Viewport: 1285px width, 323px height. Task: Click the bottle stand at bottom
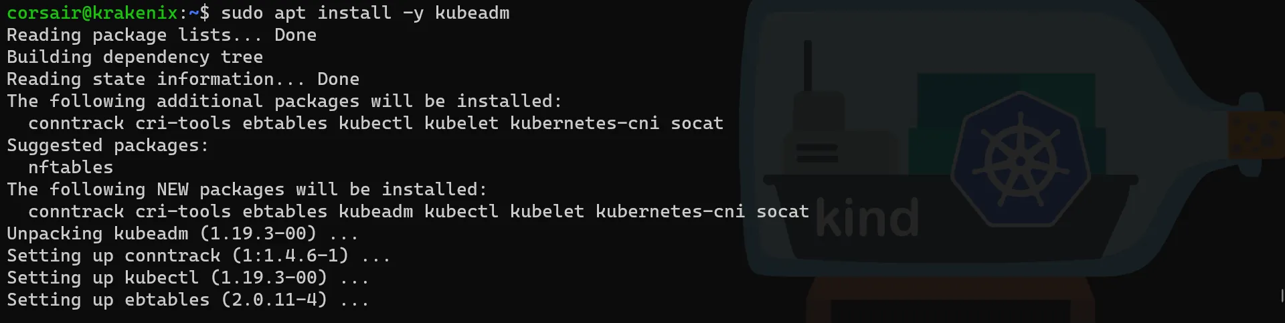tap(950, 301)
